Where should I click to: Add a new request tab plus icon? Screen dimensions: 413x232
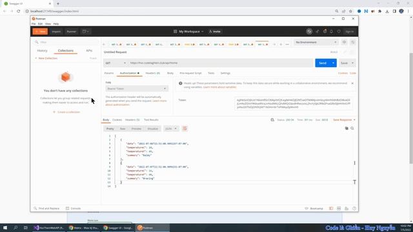281,44
